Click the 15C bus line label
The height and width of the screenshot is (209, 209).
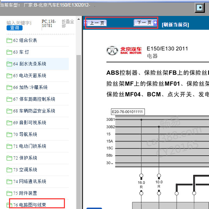click(110, 148)
